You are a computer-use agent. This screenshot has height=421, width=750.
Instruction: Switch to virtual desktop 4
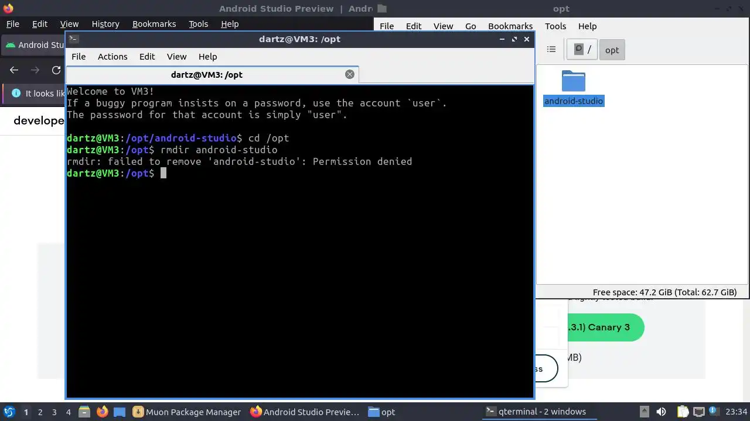(68, 412)
